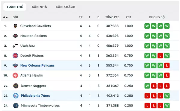Click the Utah Jazz logo icon
Image resolution: width=180 pixels, height=111 pixels.
(15, 46)
